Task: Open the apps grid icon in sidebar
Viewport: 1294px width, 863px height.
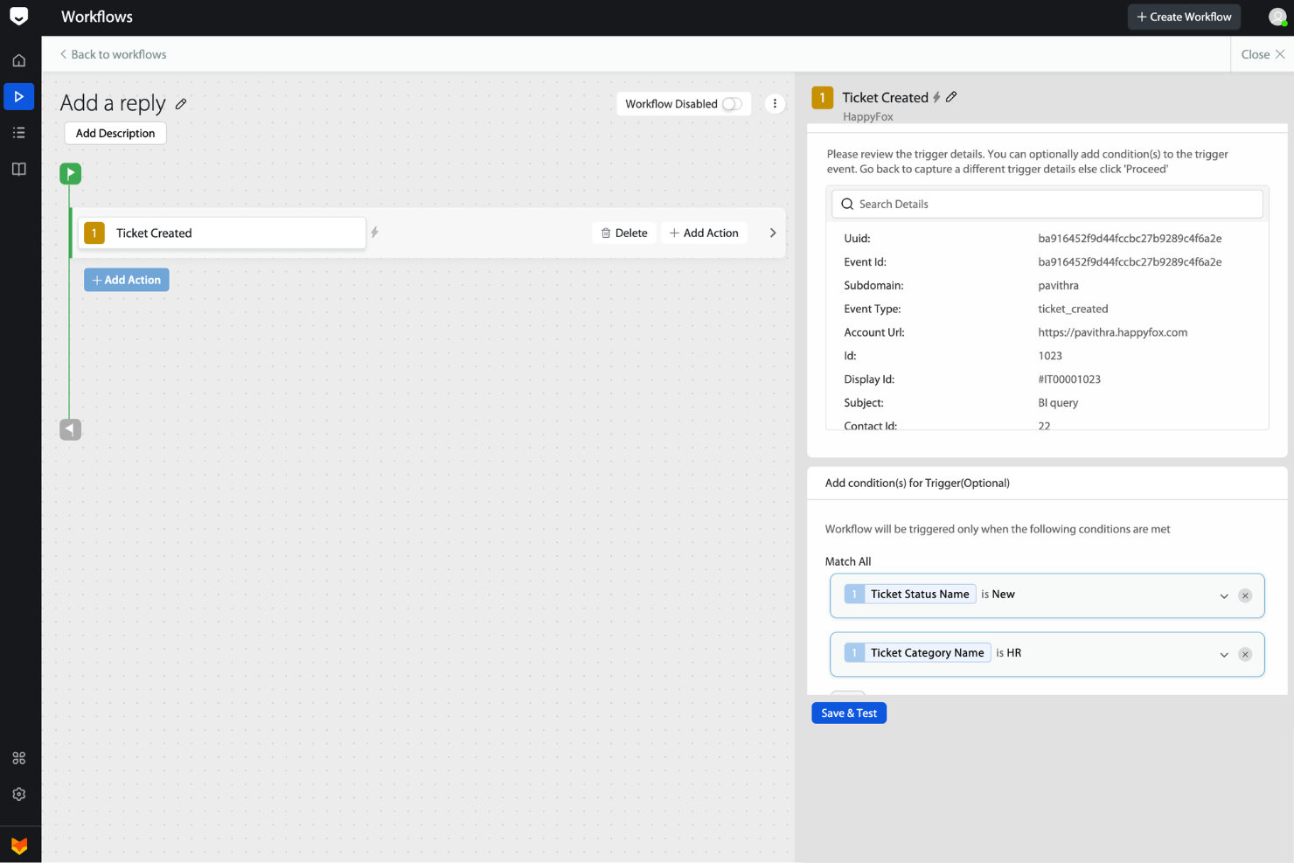Action: (19, 757)
